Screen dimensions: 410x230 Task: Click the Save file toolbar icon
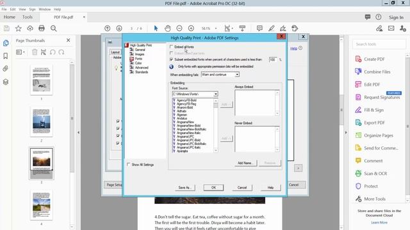[x=6, y=28]
